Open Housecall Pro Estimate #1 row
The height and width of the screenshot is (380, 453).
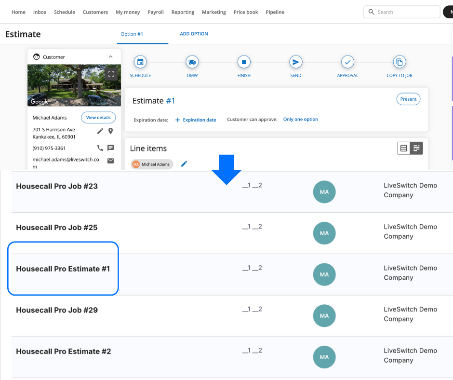(x=232, y=274)
